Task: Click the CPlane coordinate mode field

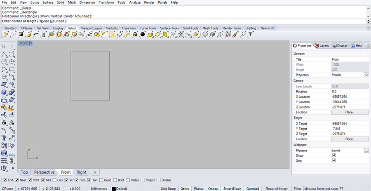Action: click(x=7, y=189)
